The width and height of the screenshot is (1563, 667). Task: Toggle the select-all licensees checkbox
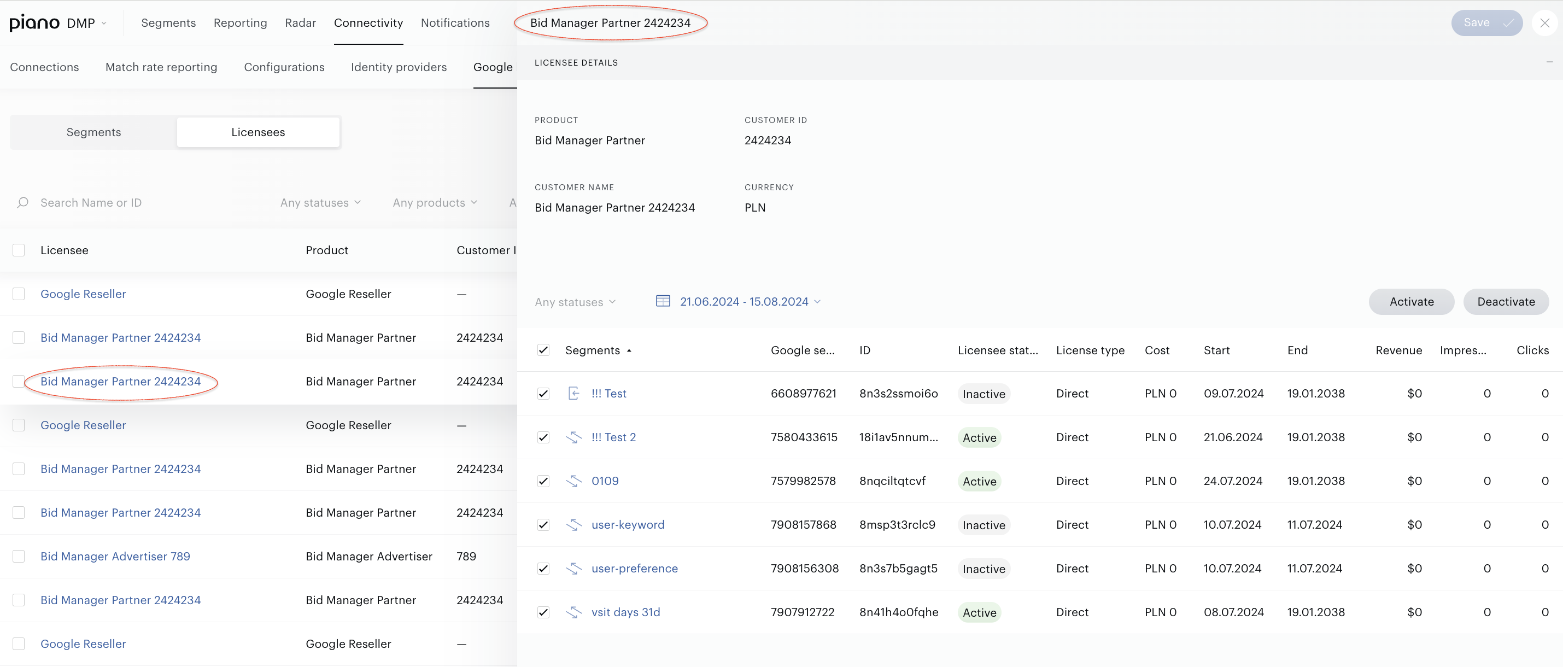[x=19, y=250]
